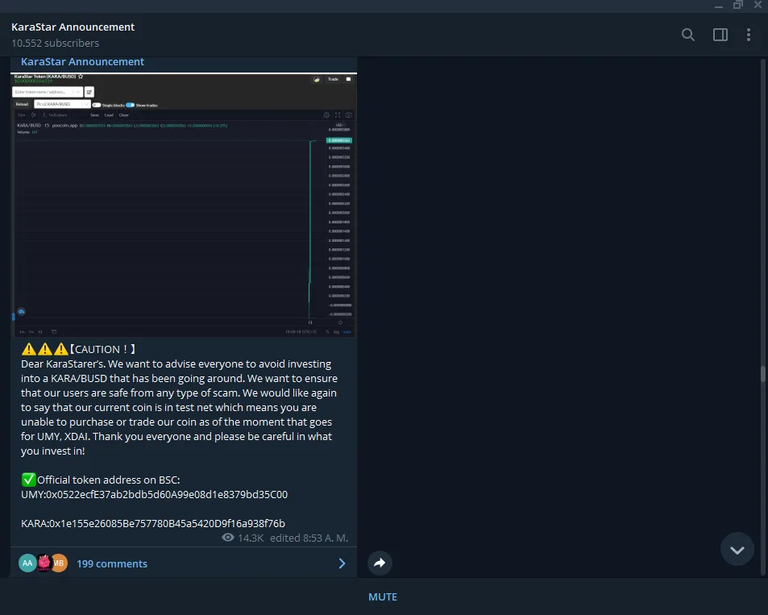Click the chat vertical scrollbar thumb
768x615 pixels.
point(763,373)
